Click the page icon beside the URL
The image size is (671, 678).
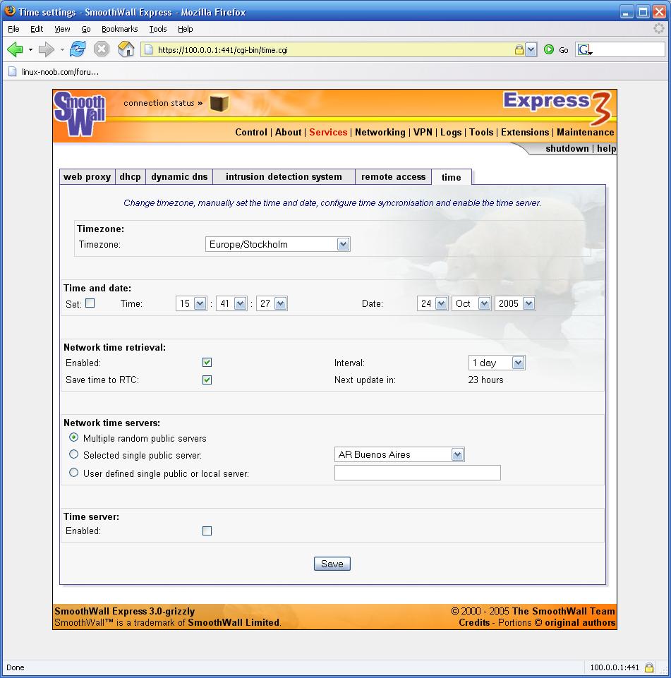(x=149, y=49)
